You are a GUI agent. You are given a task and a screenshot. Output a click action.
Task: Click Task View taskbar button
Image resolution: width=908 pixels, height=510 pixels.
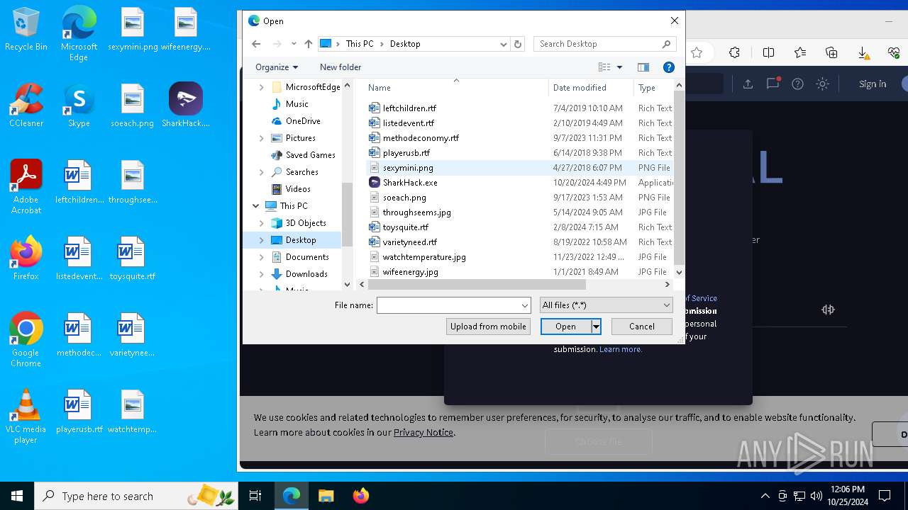tap(255, 496)
